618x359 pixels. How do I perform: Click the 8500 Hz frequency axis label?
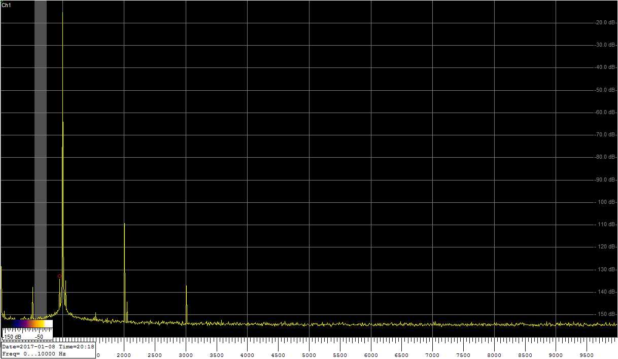pos(525,355)
